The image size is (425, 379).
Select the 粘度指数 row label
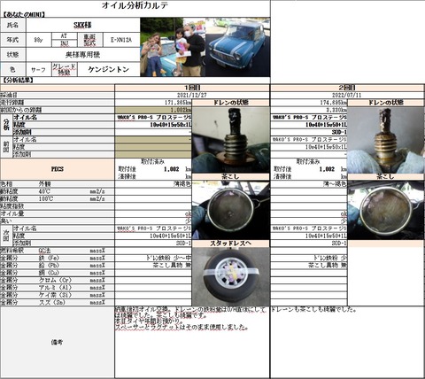point(12,206)
